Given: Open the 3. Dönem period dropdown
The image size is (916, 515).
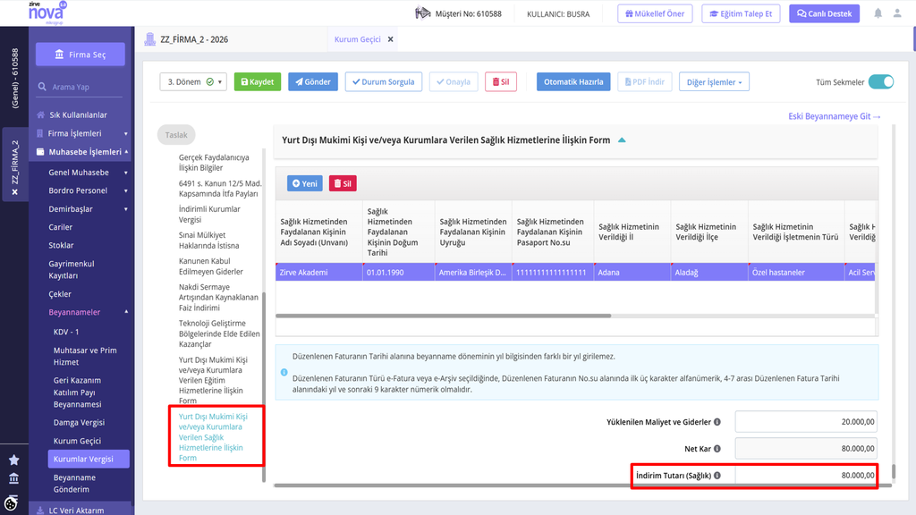Looking at the screenshot, I should coord(193,81).
